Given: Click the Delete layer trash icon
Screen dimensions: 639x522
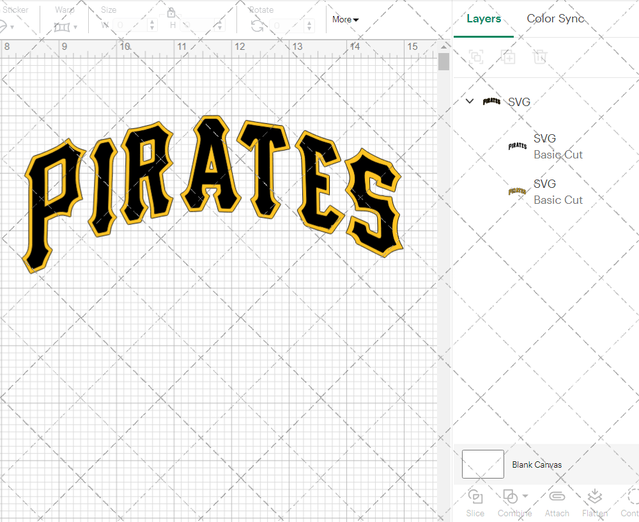Looking at the screenshot, I should point(539,57).
